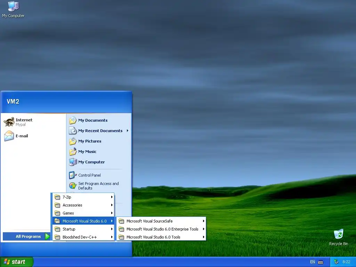Click the Start button
Image resolution: width=356 pixels, height=267 pixels.
click(17, 262)
